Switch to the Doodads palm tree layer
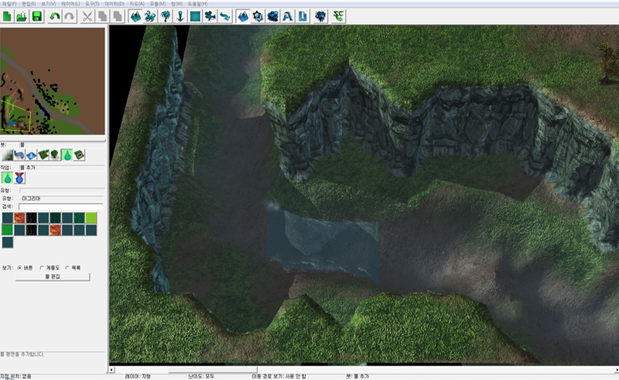619x380 pixels. [165, 16]
